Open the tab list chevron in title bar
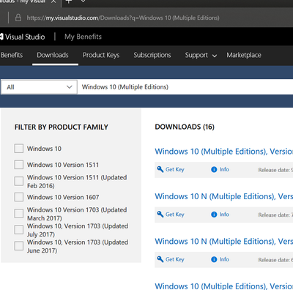This screenshot has width=293, height=290. [x=84, y=1]
